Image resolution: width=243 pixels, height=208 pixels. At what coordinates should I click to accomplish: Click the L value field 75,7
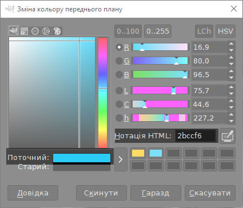(x=210, y=90)
